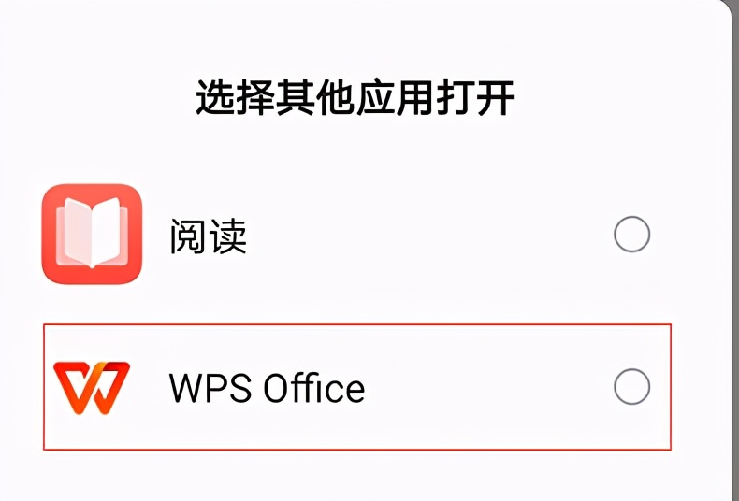Choose the 阅读 text label
This screenshot has width=739, height=501.
coord(208,236)
